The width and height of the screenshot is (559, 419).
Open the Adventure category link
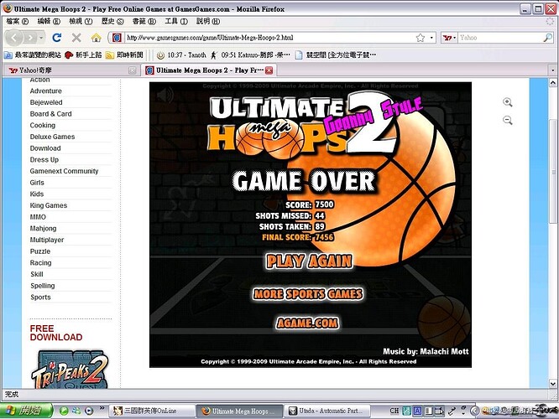[46, 91]
